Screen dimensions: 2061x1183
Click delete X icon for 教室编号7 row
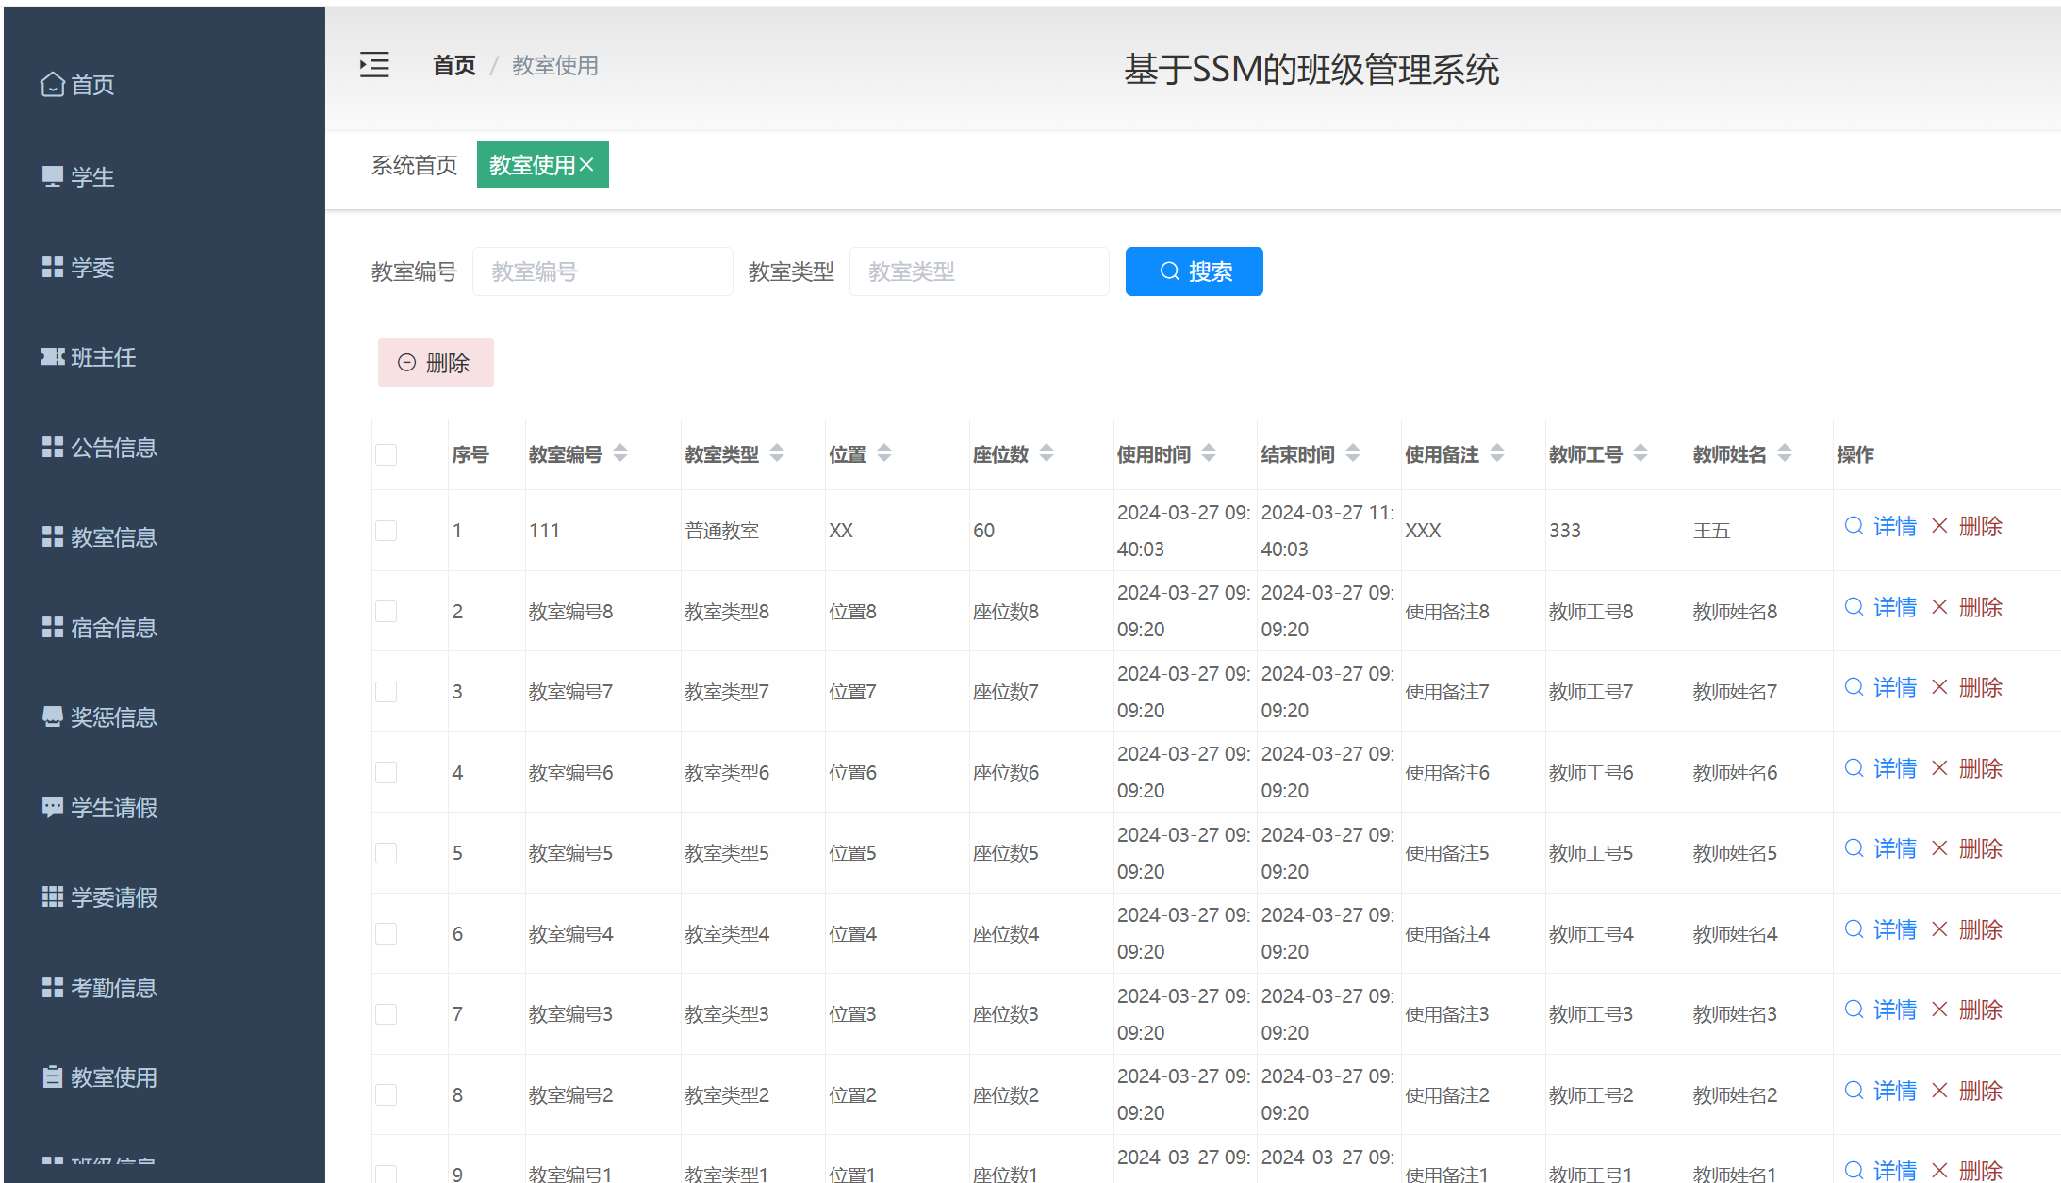point(1939,687)
